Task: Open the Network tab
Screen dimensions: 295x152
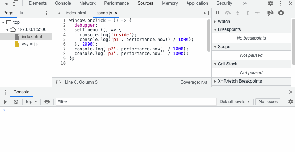Action: [88, 3]
